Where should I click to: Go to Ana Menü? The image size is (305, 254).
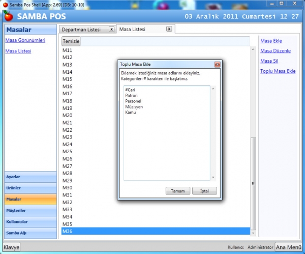tap(289, 247)
